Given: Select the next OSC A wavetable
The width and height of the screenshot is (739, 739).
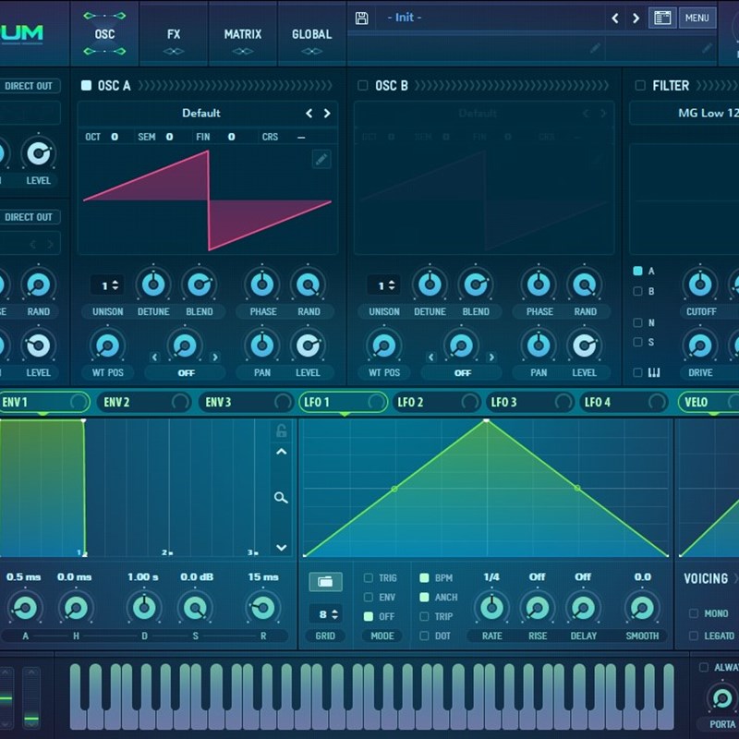Looking at the screenshot, I should pos(327,113).
